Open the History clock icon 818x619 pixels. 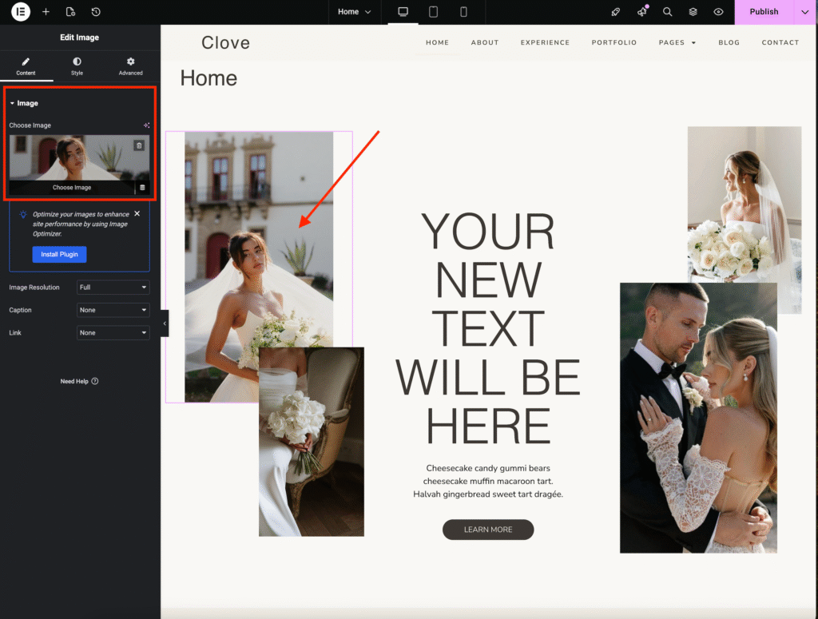coord(96,12)
